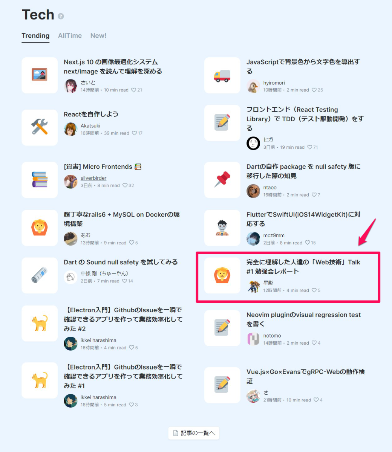The width and height of the screenshot is (392, 452).
Task: Click heart icon on Reactを自作しよう article
Action: [135, 133]
